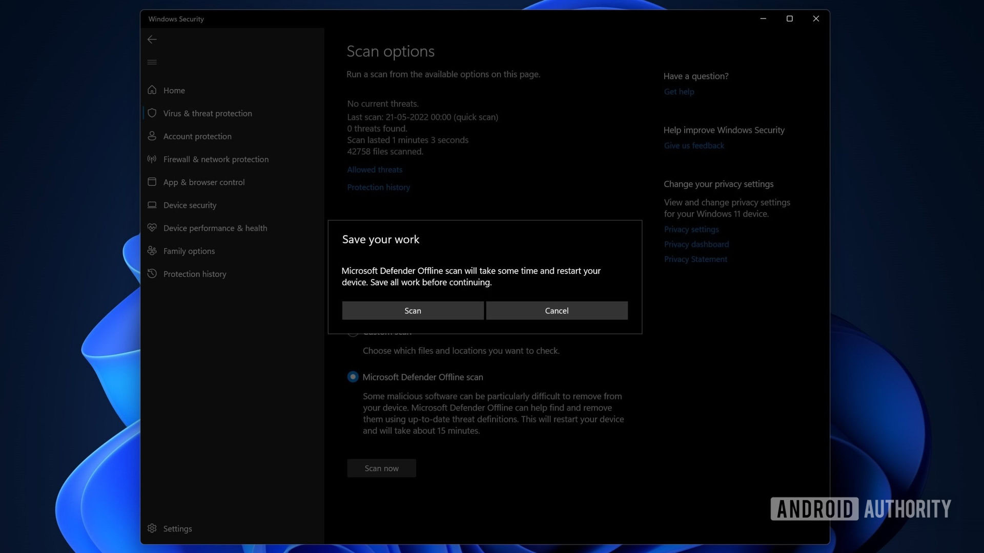984x553 pixels.
Task: Select the Microsoft Defender Offline scan radio button
Action: coord(352,377)
